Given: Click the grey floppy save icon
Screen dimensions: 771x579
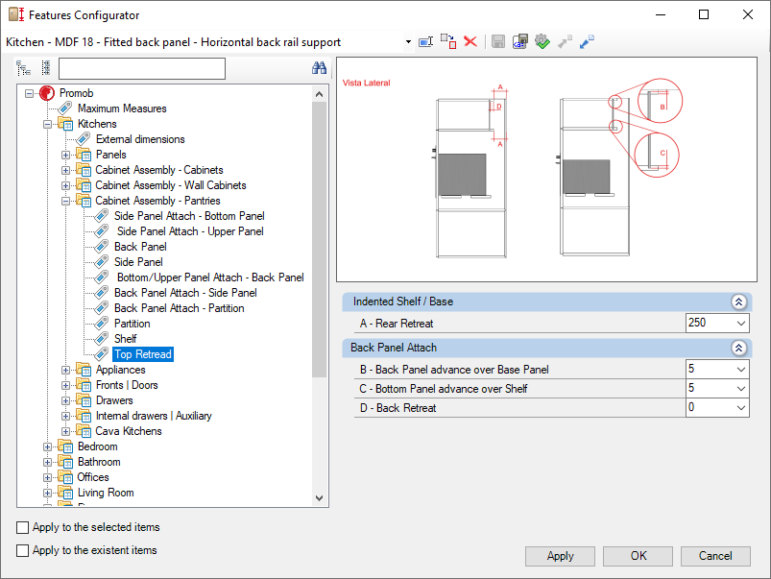Looking at the screenshot, I should (x=498, y=42).
